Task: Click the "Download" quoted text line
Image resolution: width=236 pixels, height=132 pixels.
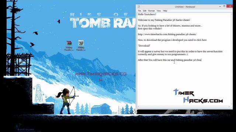Action: point(144,45)
